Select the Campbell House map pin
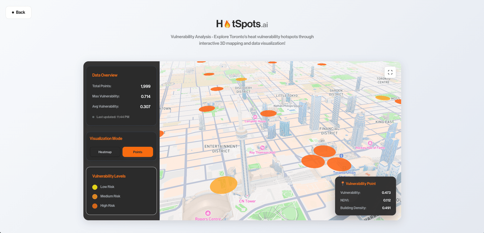Screen dimensions: 484x233 point(255,117)
